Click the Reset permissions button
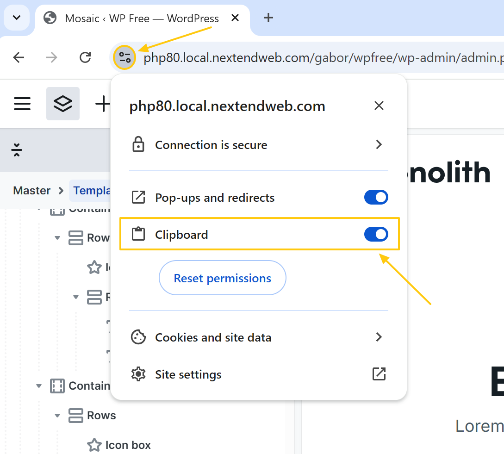Viewport: 504px width, 454px height. (222, 278)
